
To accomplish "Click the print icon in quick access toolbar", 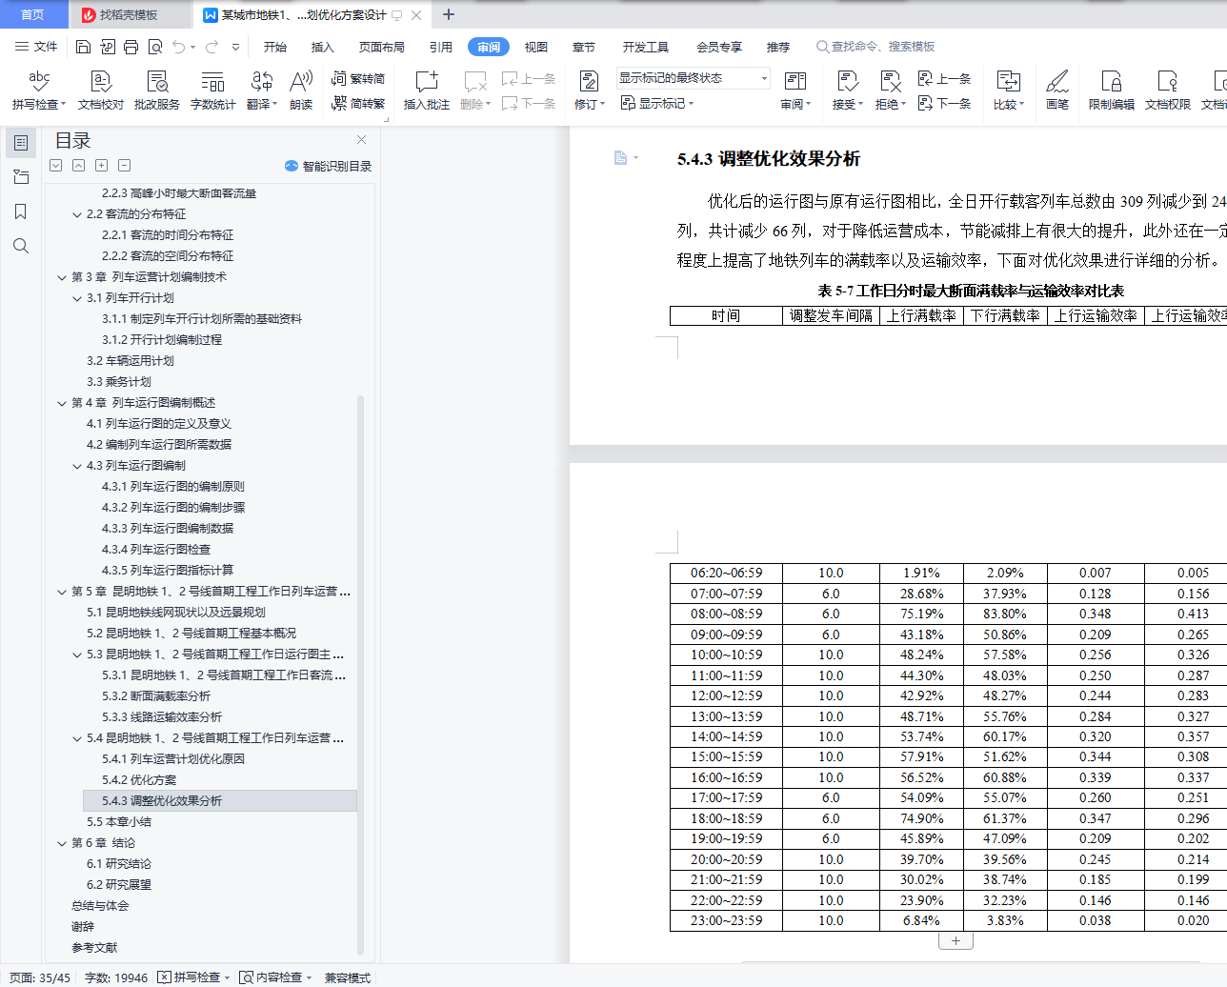I will click(x=131, y=47).
